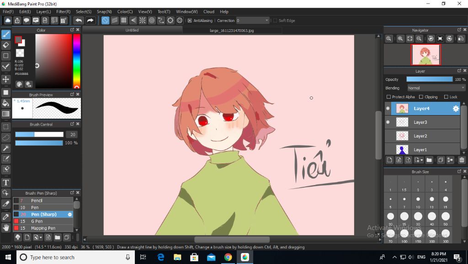Image resolution: width=468 pixels, height=264 pixels.
Task: Select the Text tool
Action: tap(5, 182)
